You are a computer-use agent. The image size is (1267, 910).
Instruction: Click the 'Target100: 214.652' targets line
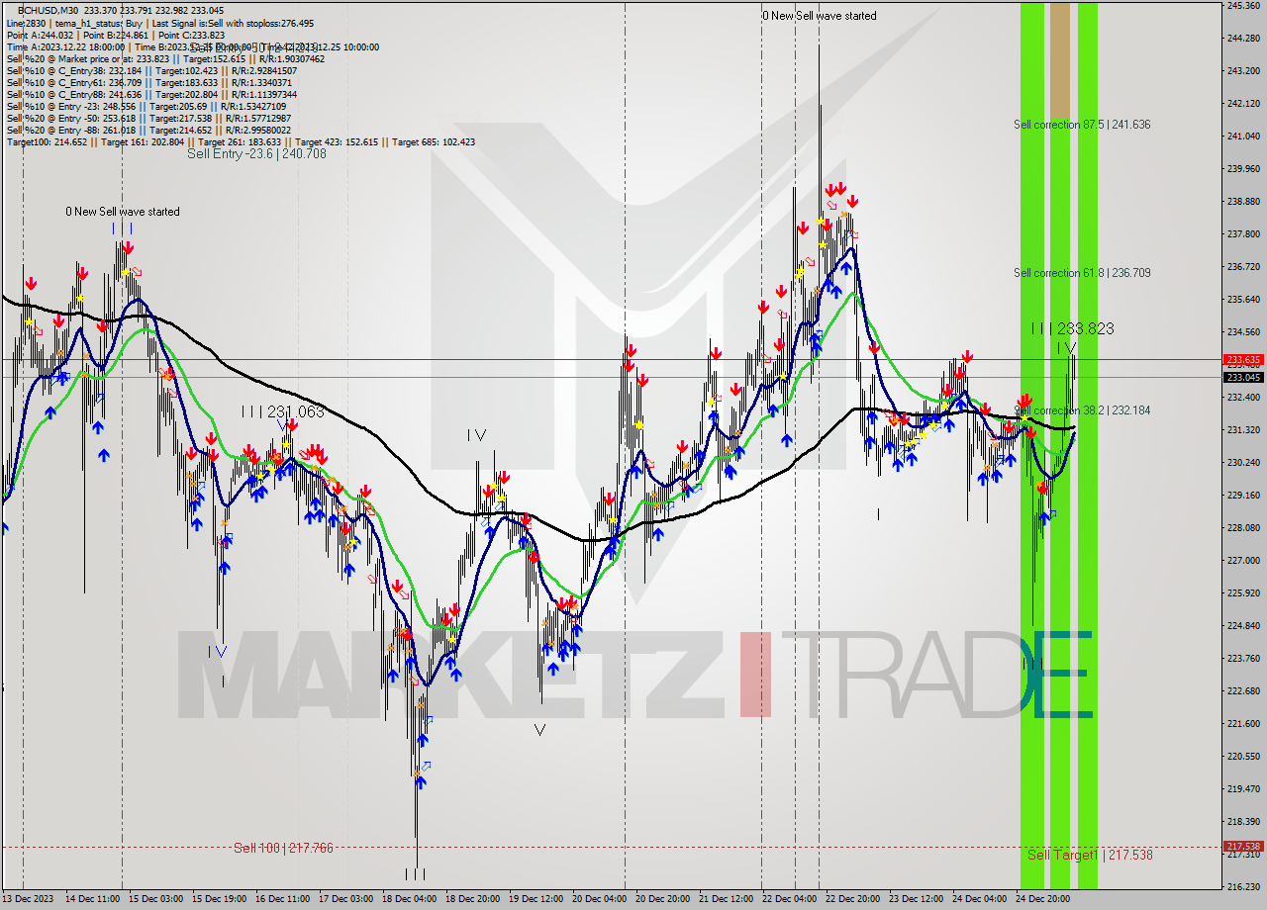tap(241, 141)
